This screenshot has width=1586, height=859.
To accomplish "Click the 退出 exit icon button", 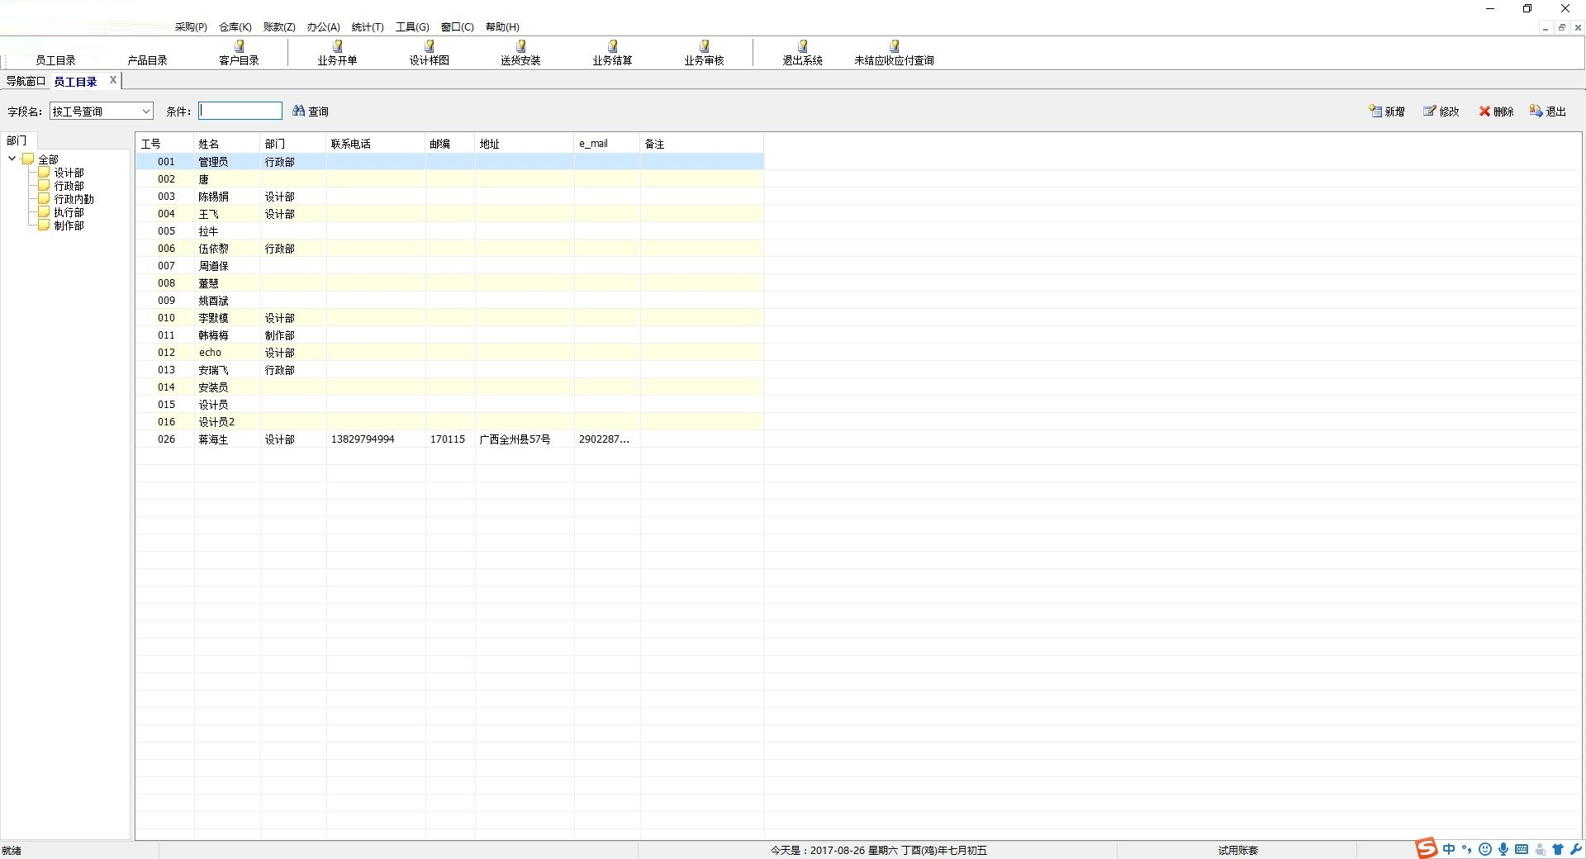I will pos(1548,111).
